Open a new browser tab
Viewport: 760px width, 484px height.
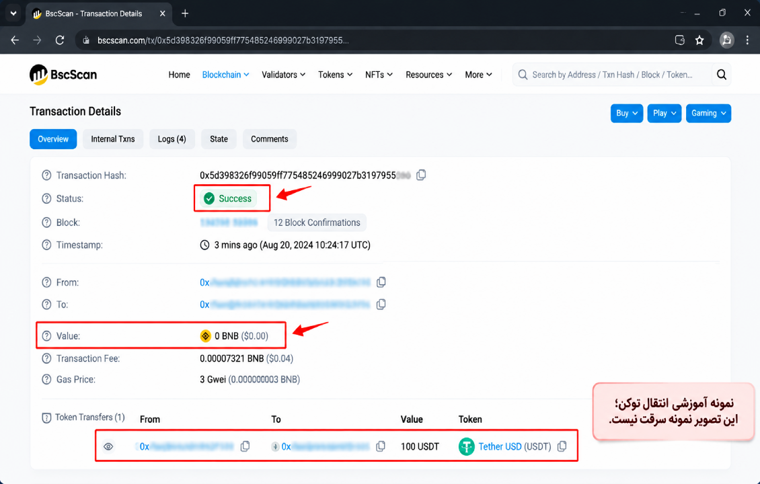pos(185,13)
